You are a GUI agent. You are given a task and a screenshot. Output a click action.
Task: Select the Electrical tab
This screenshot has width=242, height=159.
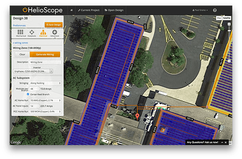[x=43, y=33]
